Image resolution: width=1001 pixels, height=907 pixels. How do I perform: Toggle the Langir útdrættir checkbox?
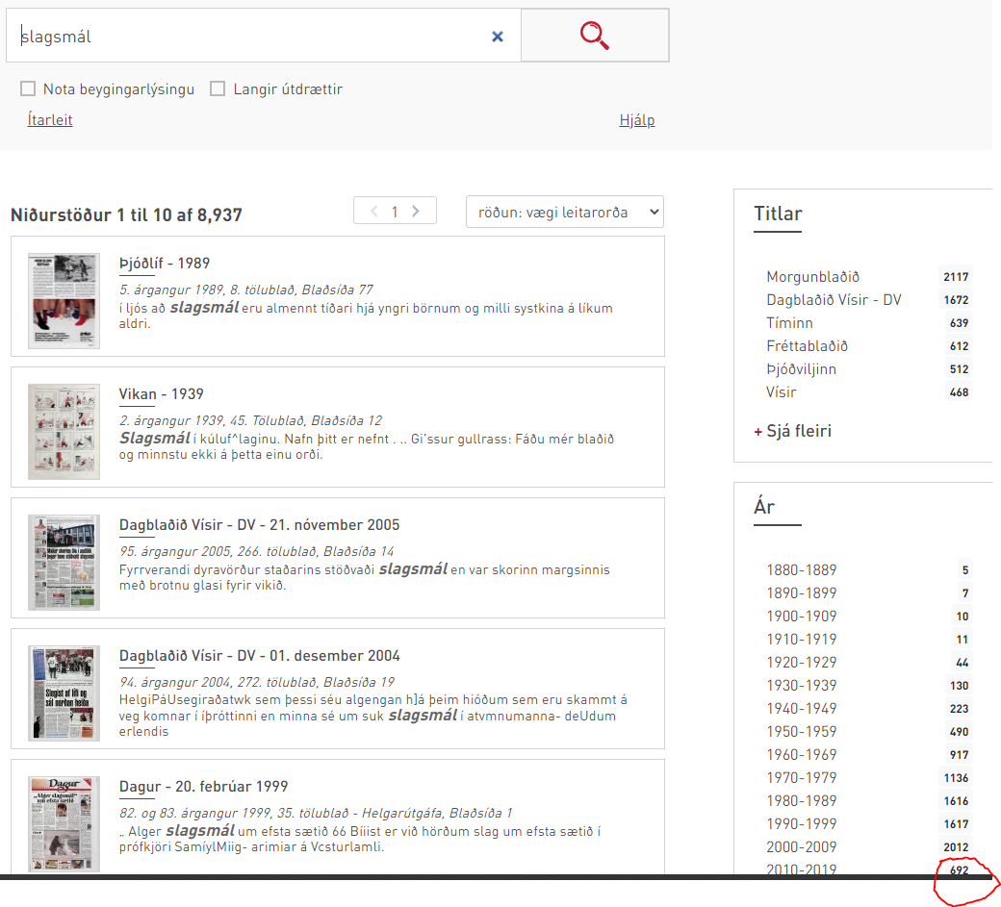click(x=218, y=89)
